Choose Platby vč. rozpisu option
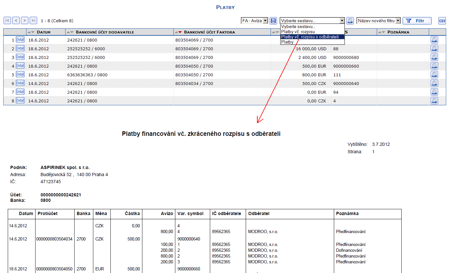452x273 pixels. (x=312, y=32)
